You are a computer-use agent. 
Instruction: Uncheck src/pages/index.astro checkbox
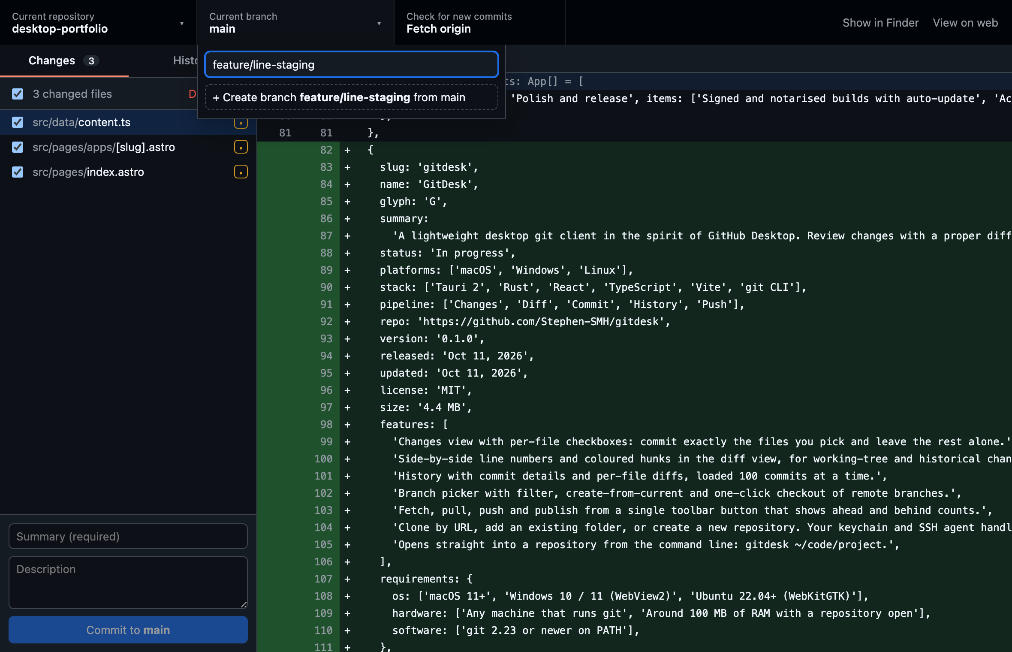[x=18, y=172]
